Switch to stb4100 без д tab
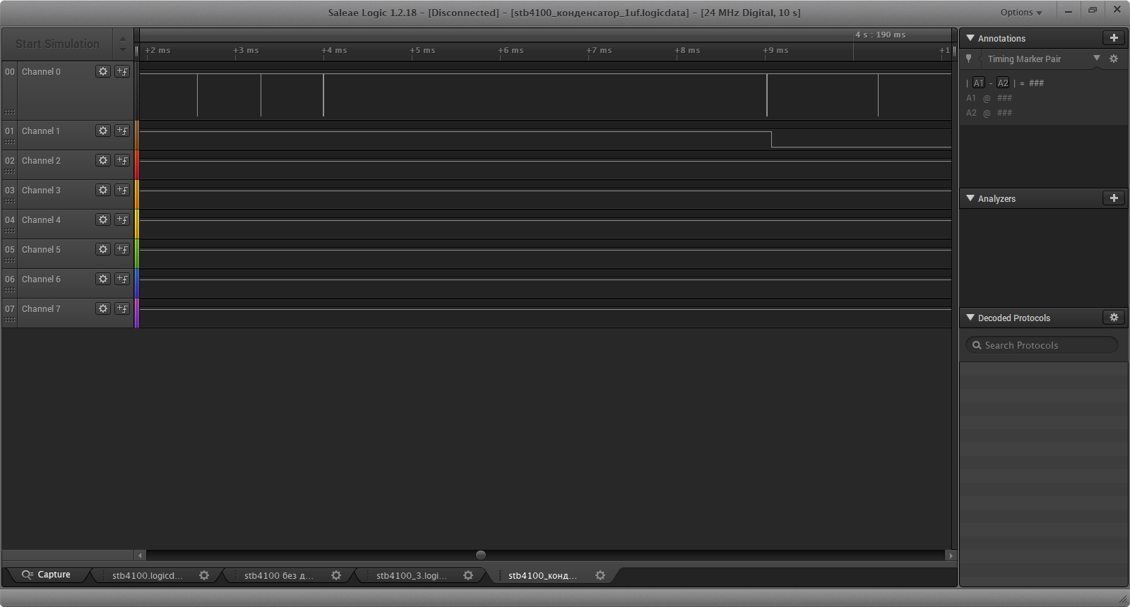The width and height of the screenshot is (1130, 607). click(279, 575)
